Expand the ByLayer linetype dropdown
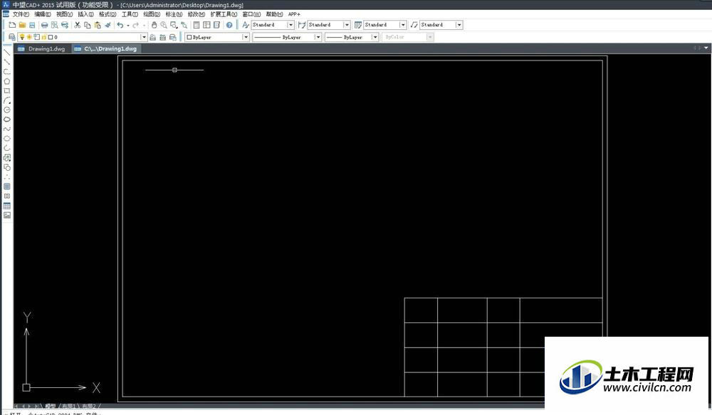The height and width of the screenshot is (415, 712). pos(318,37)
